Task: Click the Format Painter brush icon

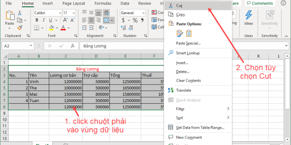Action: click(x=20, y=27)
